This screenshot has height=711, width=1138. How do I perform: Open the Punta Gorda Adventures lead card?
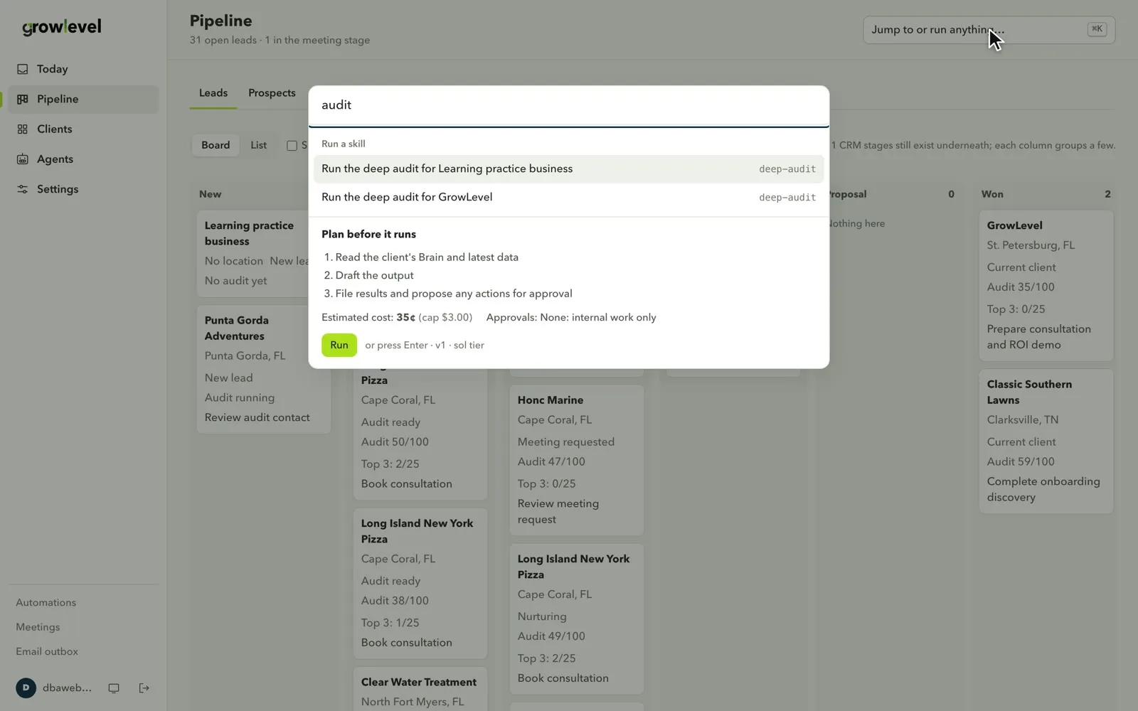[263, 369]
